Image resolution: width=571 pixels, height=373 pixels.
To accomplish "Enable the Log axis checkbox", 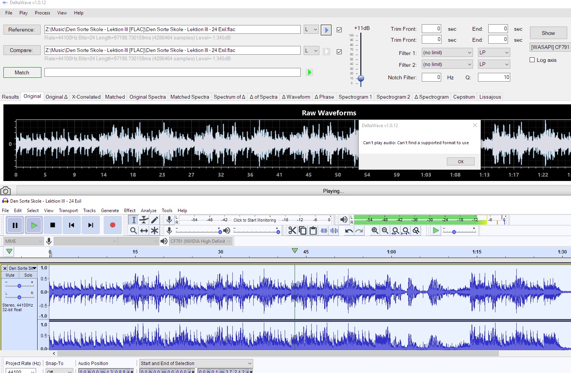I will click(x=532, y=60).
